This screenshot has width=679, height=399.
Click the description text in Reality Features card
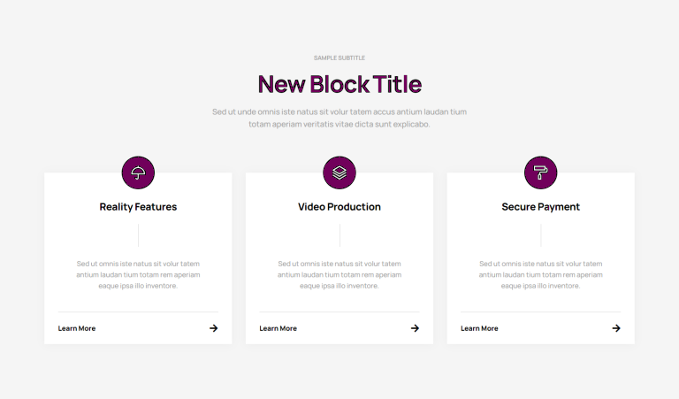[x=138, y=274]
